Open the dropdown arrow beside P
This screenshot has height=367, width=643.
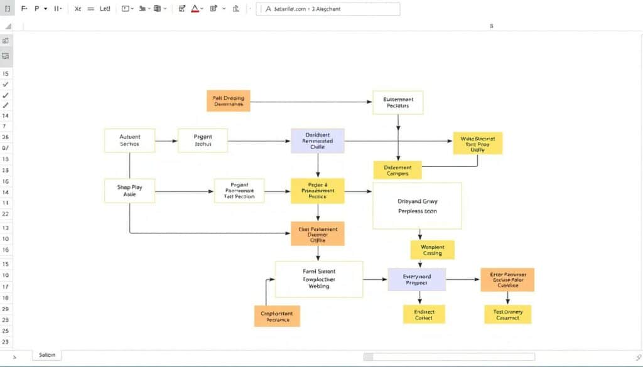pyautogui.click(x=45, y=9)
